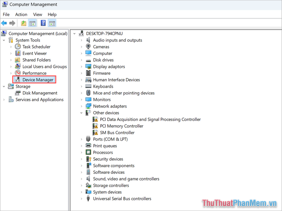The height and width of the screenshot is (211, 282).
Task: Collapse the Other devices category
Action: pos(81,113)
